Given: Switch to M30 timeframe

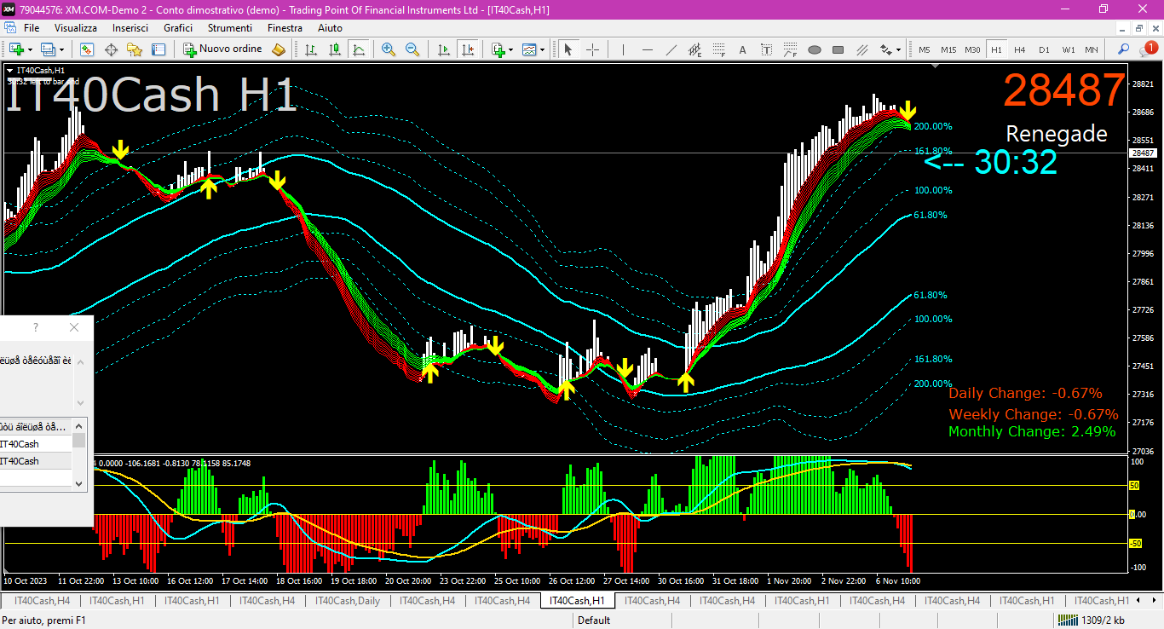Looking at the screenshot, I should (x=972, y=49).
